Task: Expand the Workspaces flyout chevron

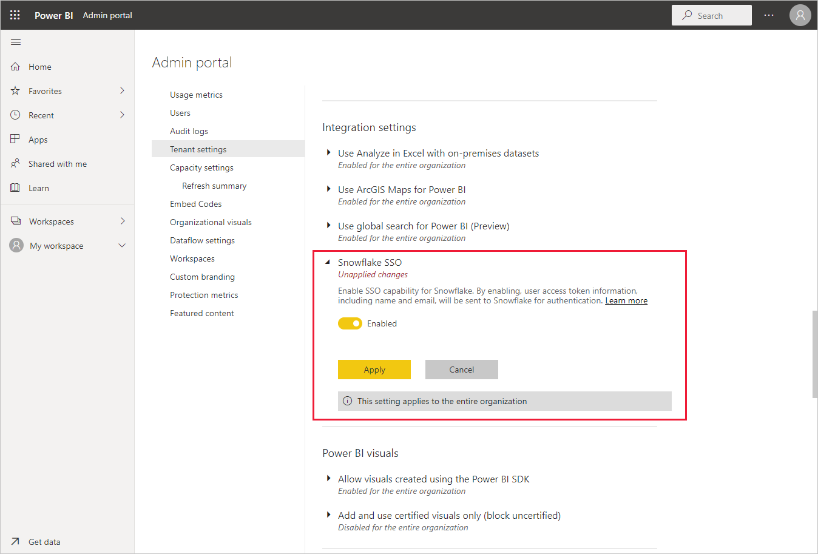Action: point(122,221)
